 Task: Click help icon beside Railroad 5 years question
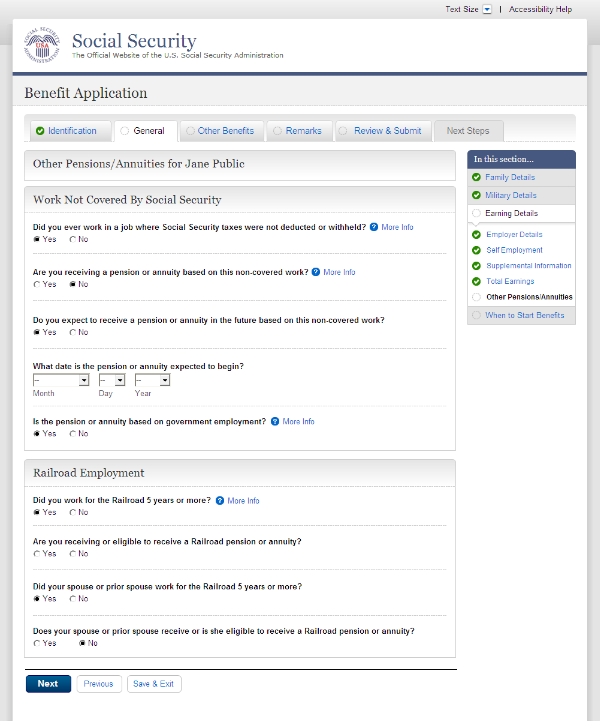[x=220, y=501]
